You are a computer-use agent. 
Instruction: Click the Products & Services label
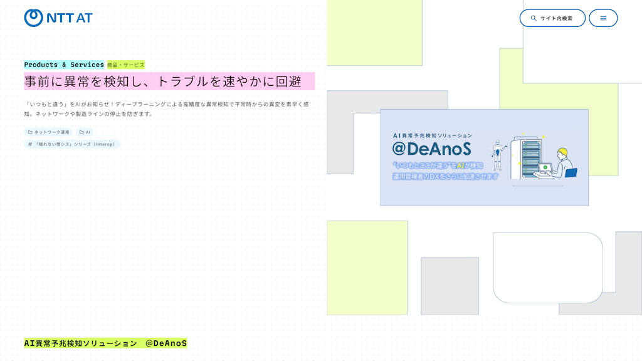(64, 65)
